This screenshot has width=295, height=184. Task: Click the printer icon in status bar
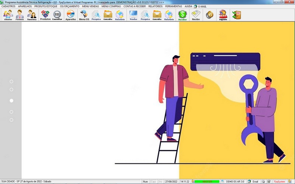(x=263, y=181)
